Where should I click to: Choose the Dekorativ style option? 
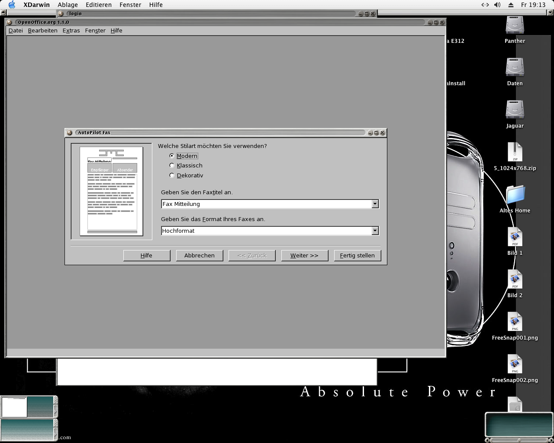point(172,175)
